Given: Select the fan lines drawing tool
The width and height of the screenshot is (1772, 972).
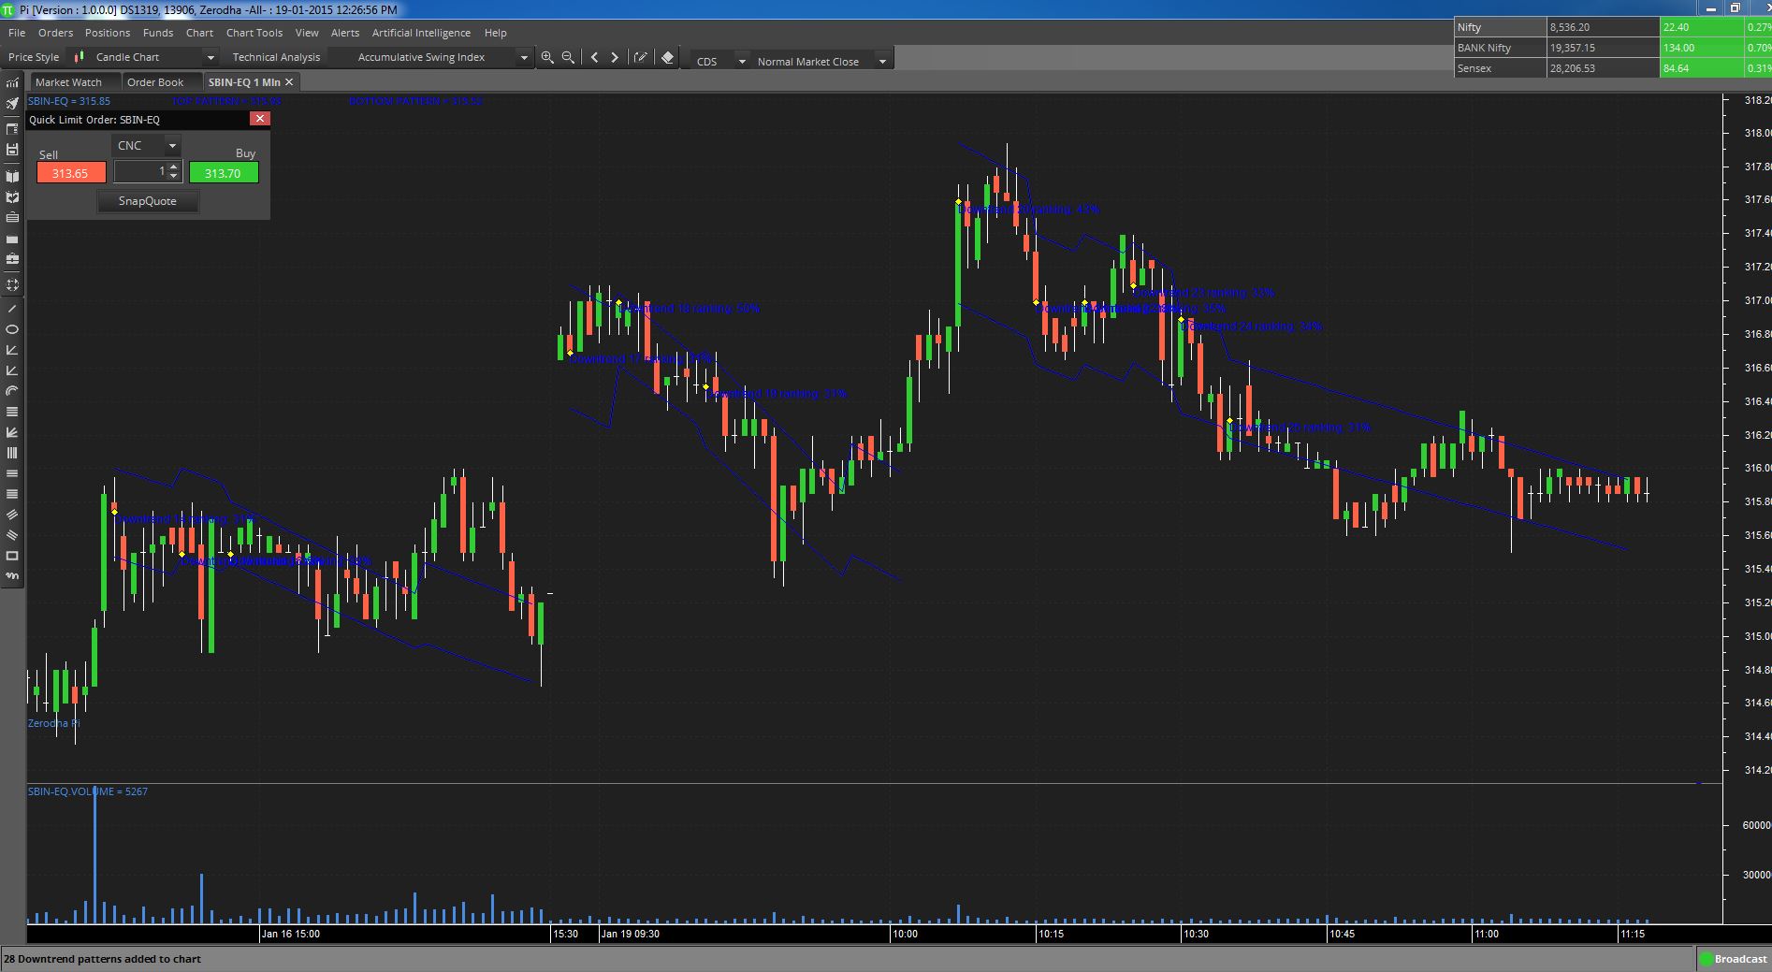Looking at the screenshot, I should (x=12, y=432).
